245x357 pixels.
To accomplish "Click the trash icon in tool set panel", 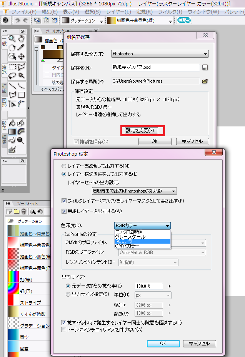I will click(x=24, y=211).
